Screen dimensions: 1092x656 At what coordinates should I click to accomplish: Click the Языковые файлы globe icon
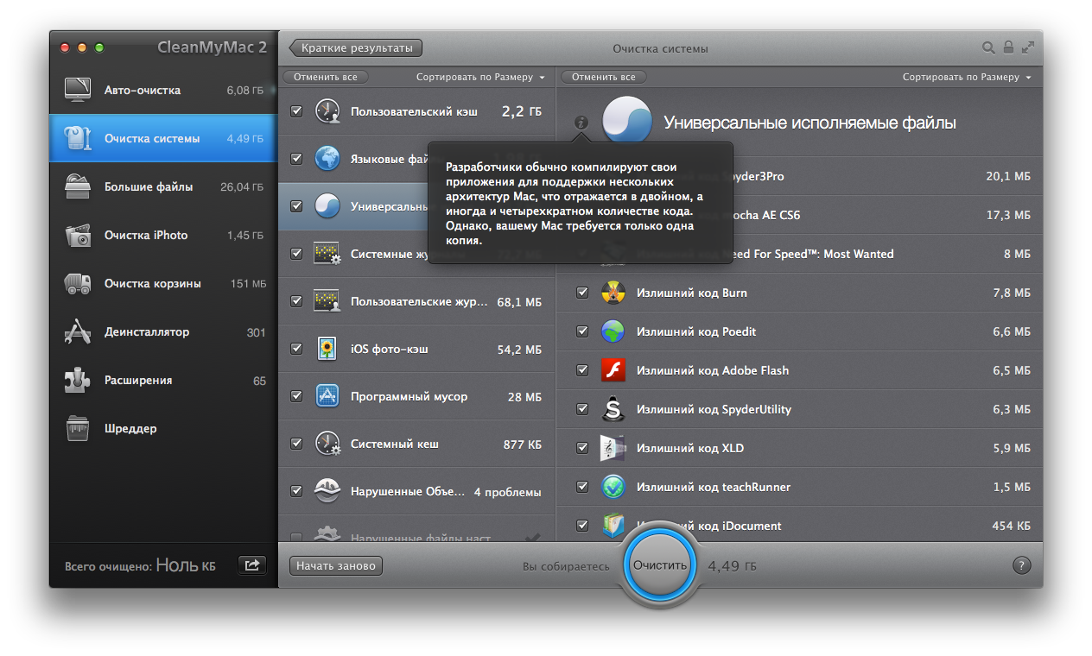pyautogui.click(x=327, y=159)
